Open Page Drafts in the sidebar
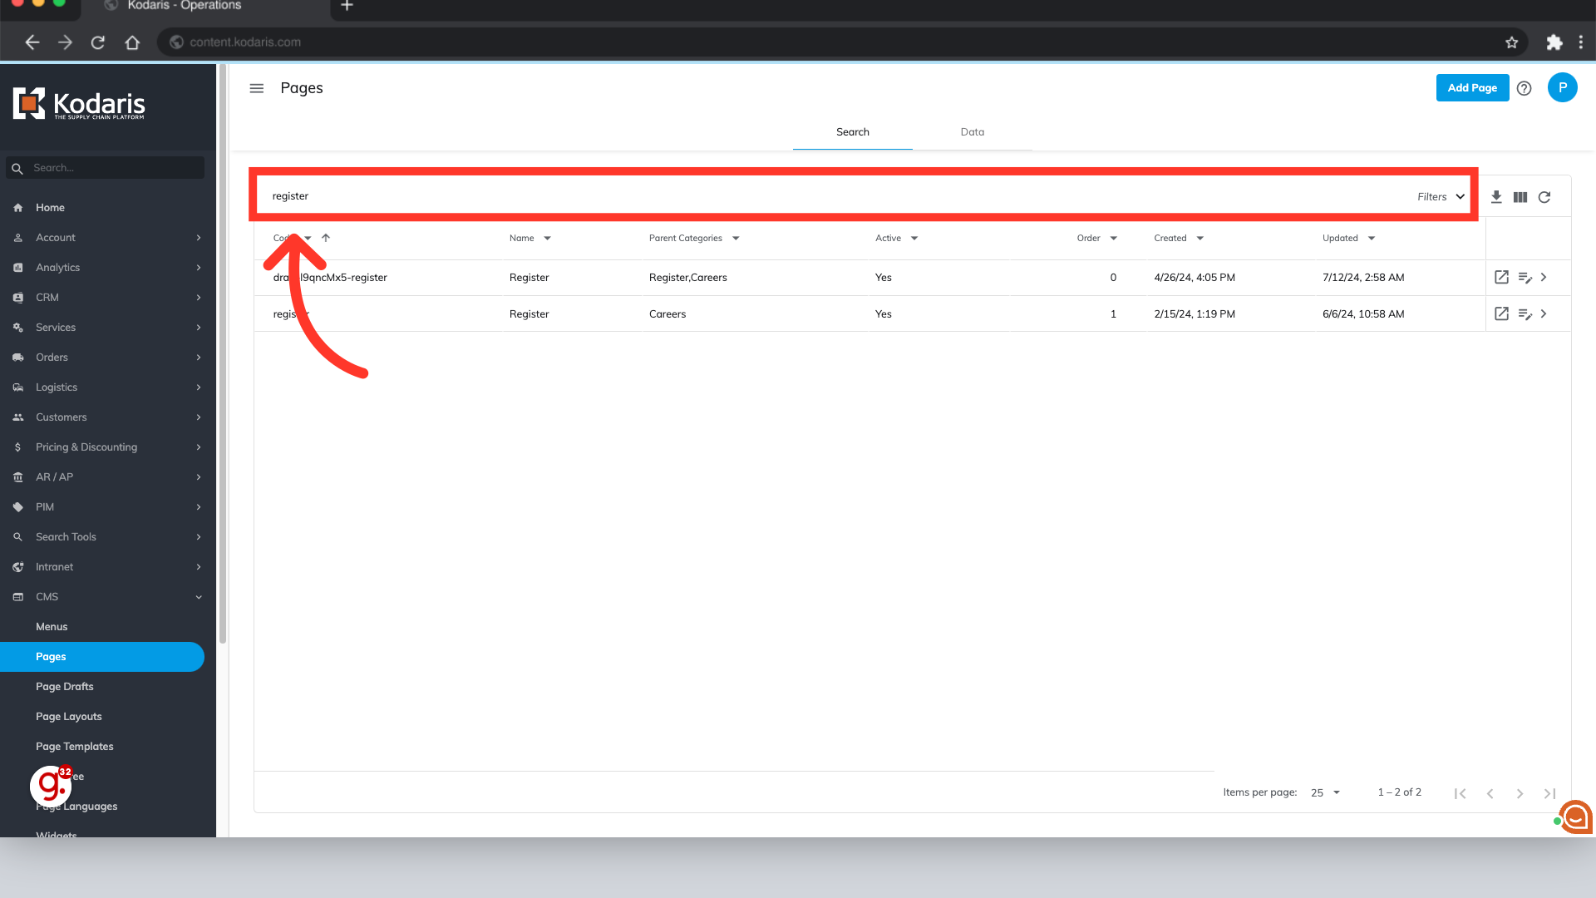This screenshot has height=898, width=1596. click(65, 687)
